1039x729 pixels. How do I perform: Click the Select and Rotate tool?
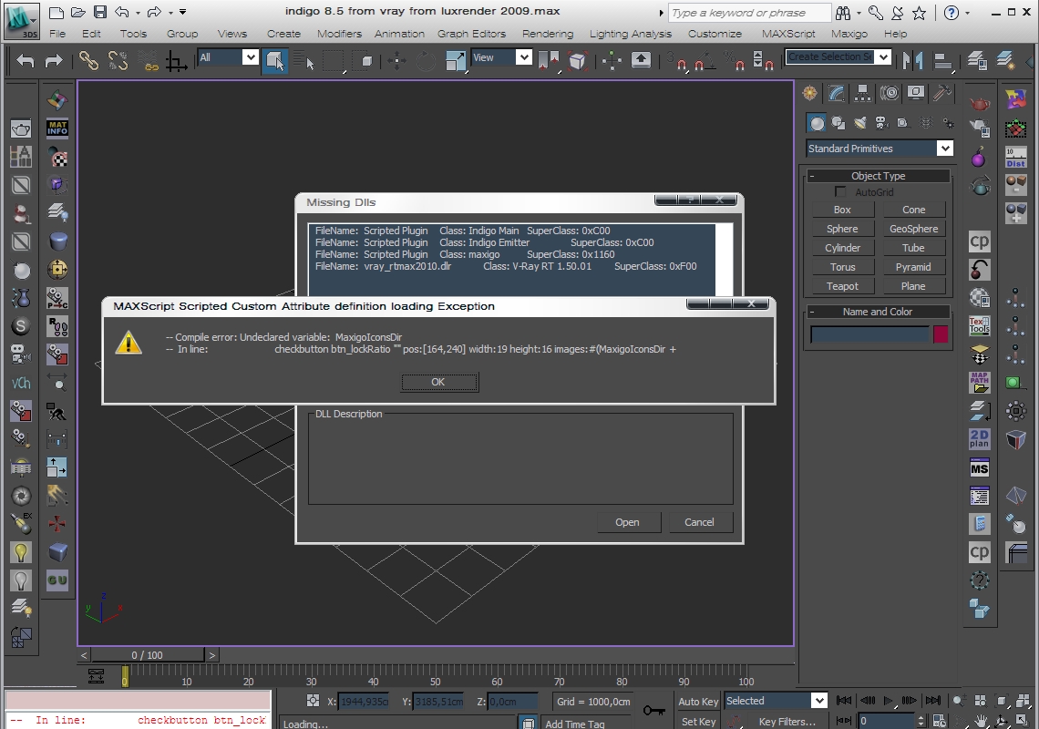click(426, 61)
